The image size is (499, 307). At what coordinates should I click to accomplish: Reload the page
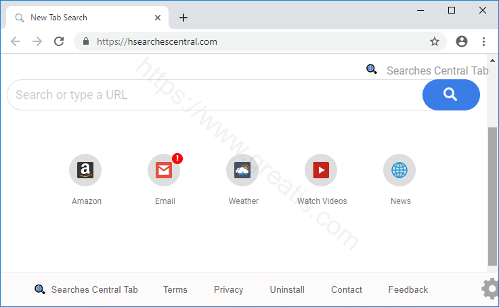click(x=59, y=41)
